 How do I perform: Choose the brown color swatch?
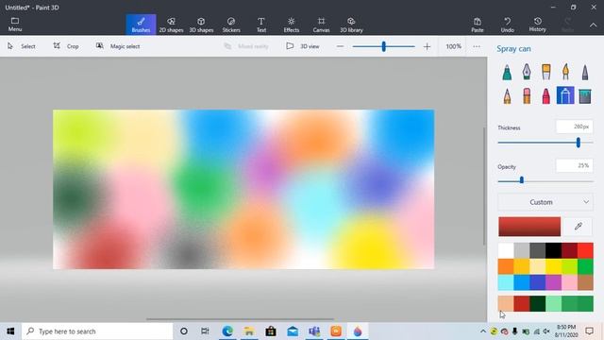coord(585,282)
